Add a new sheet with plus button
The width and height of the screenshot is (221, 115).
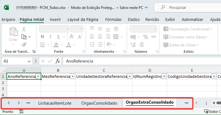[196, 103]
